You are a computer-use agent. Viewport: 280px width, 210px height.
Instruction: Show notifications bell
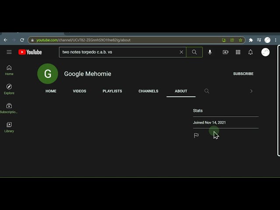251,52
